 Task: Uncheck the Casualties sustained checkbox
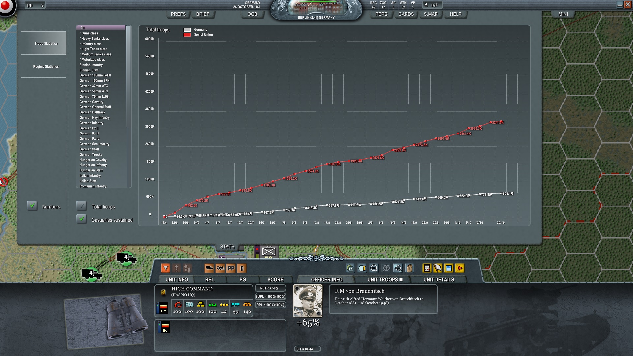(81, 219)
